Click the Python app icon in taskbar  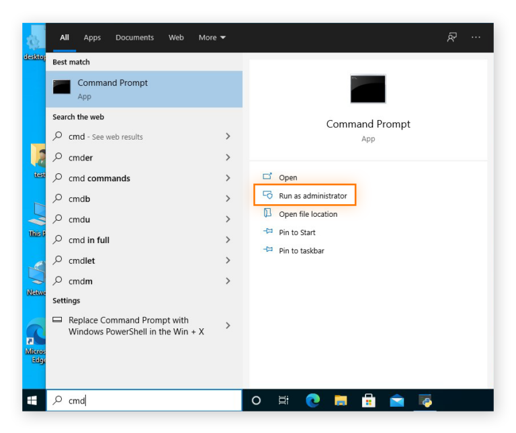coord(425,401)
